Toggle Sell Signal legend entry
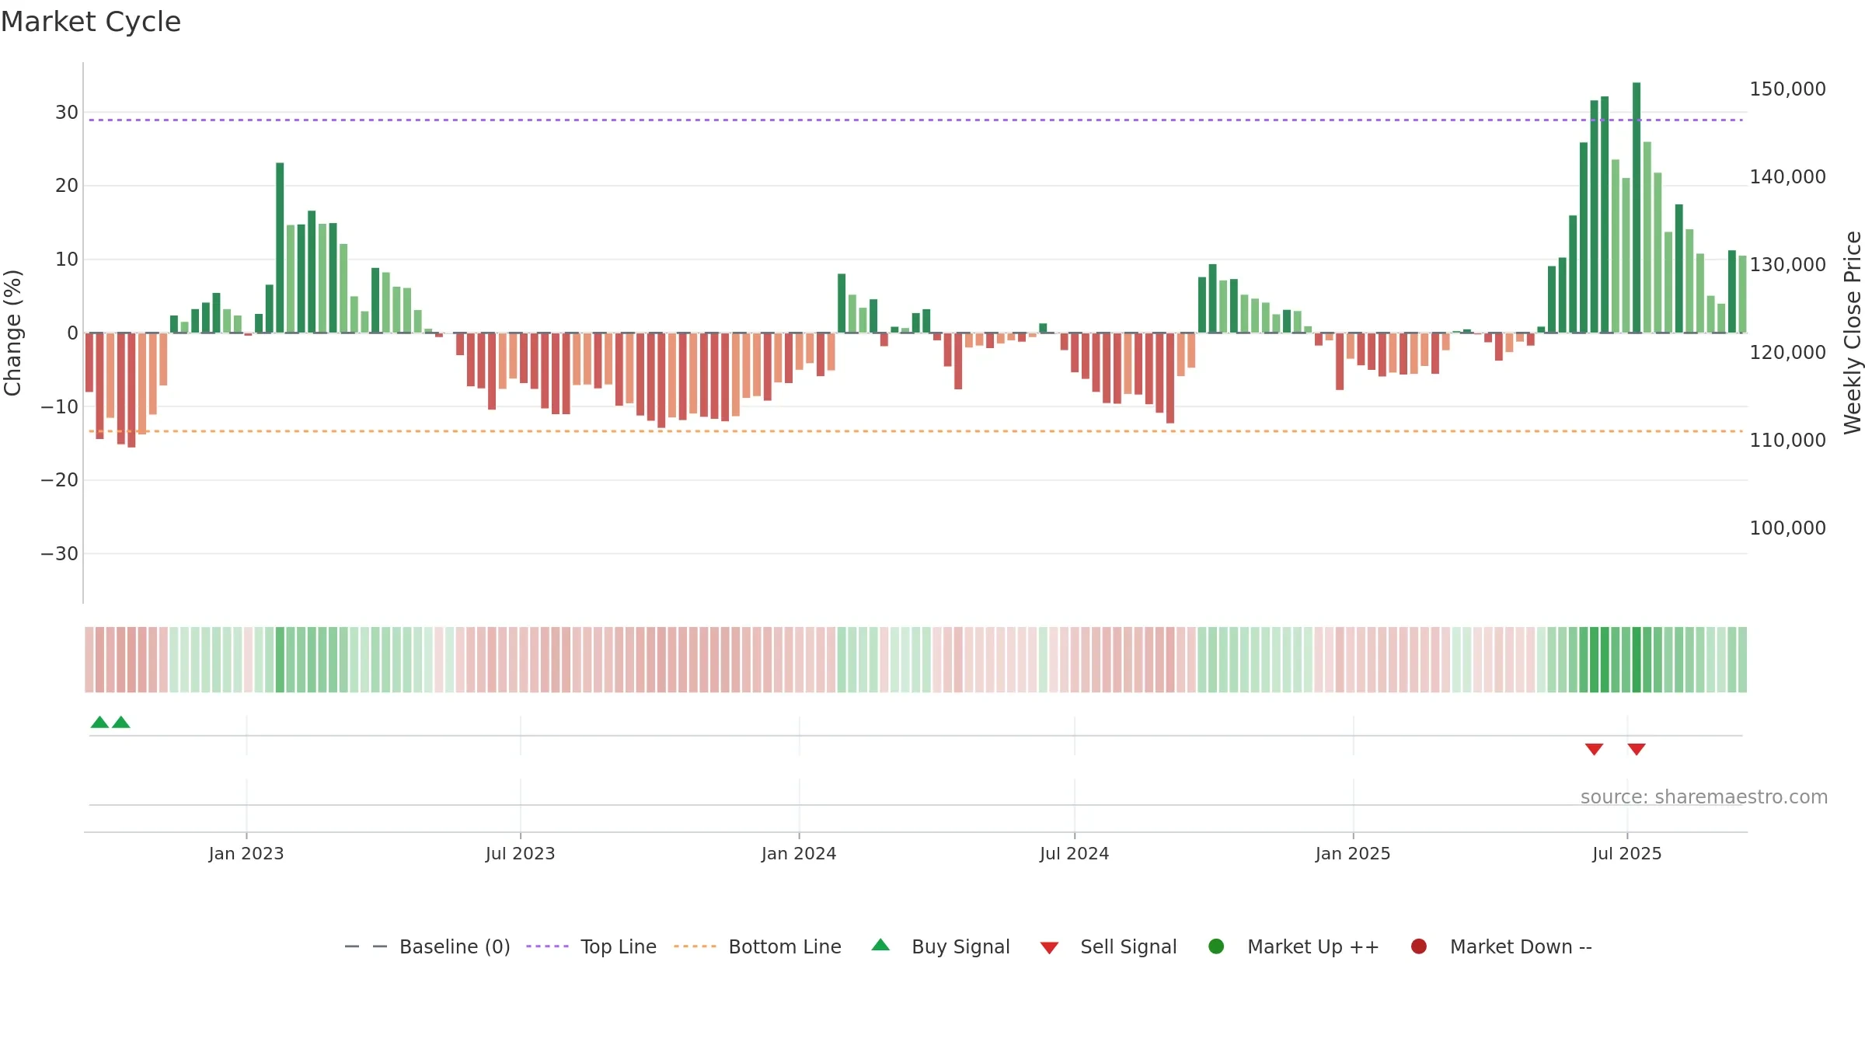Image resolution: width=1865 pixels, height=1049 pixels. [1108, 946]
